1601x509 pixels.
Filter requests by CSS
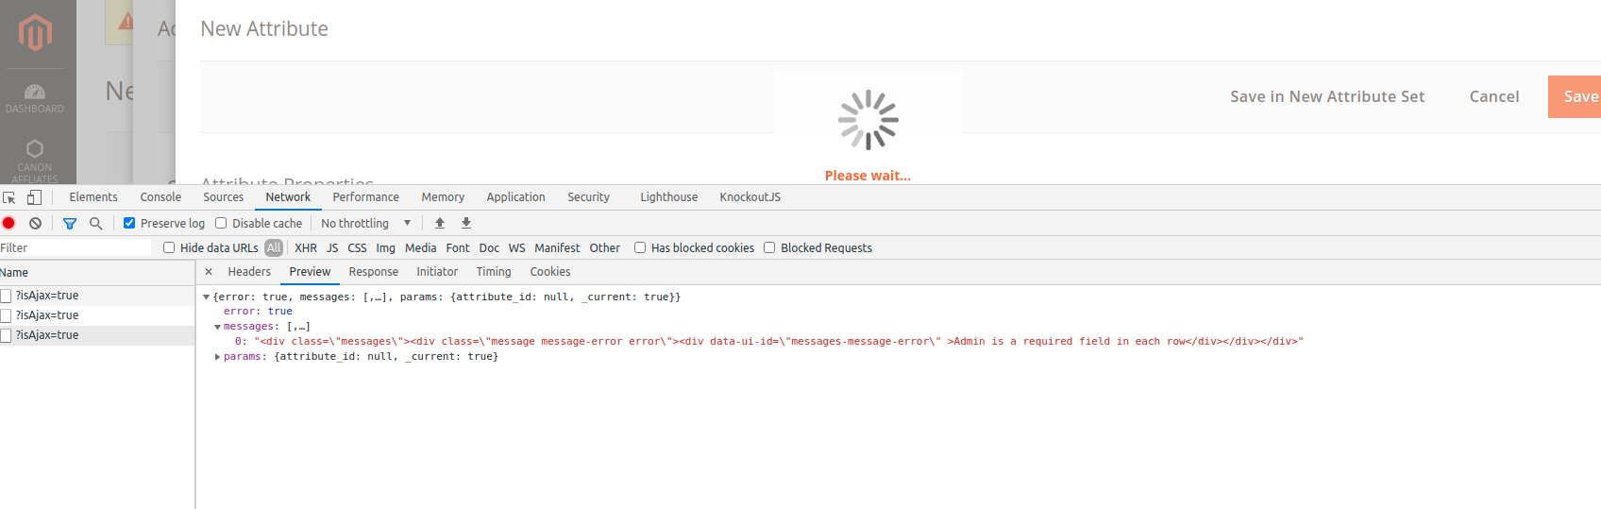pyautogui.click(x=357, y=248)
